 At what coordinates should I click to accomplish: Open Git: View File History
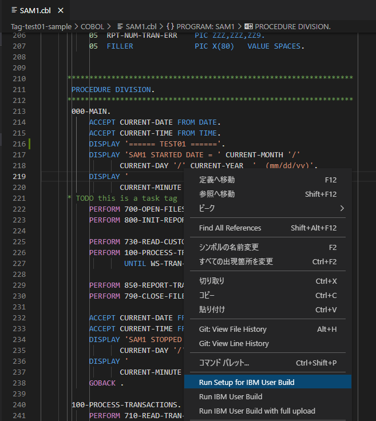click(268, 329)
